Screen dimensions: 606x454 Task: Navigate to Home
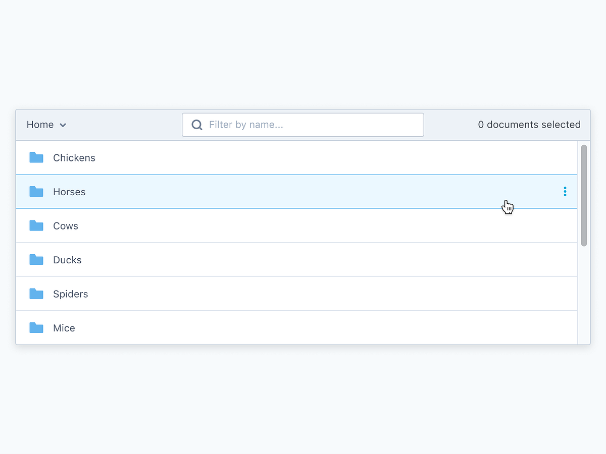[40, 125]
